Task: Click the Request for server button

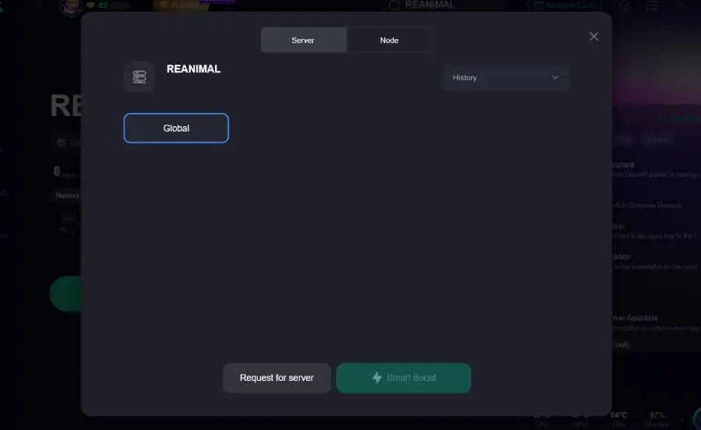Action: point(277,378)
